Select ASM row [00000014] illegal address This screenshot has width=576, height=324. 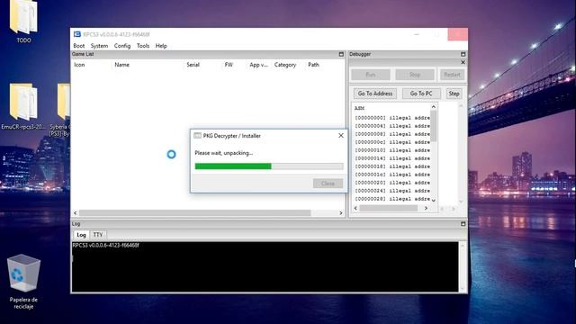(x=392, y=158)
